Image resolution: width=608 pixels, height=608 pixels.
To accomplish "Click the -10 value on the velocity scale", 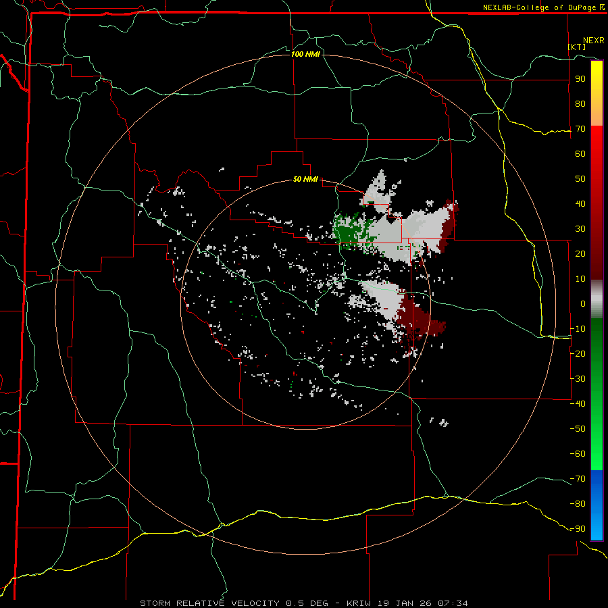I will point(578,329).
